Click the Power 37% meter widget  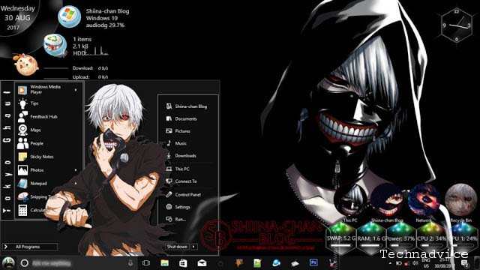(400, 238)
